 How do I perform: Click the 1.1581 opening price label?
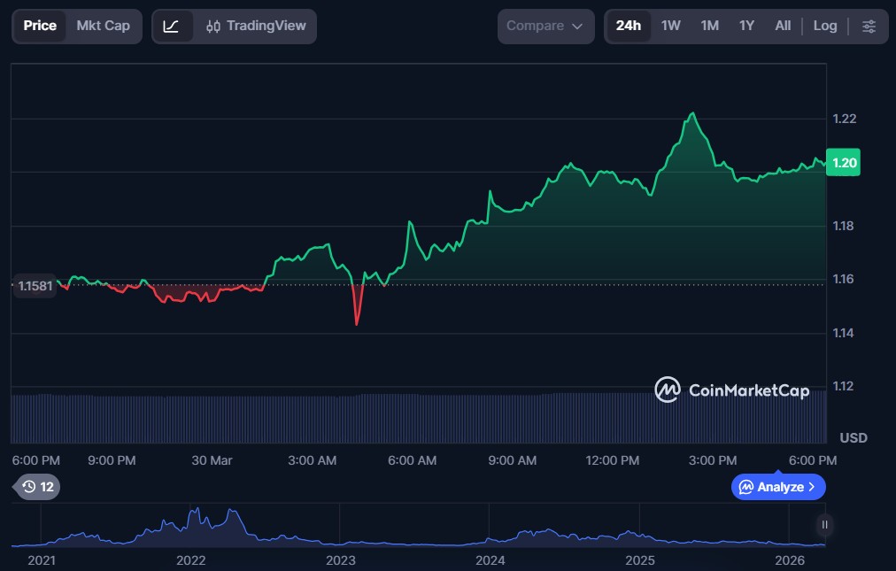[x=35, y=286]
